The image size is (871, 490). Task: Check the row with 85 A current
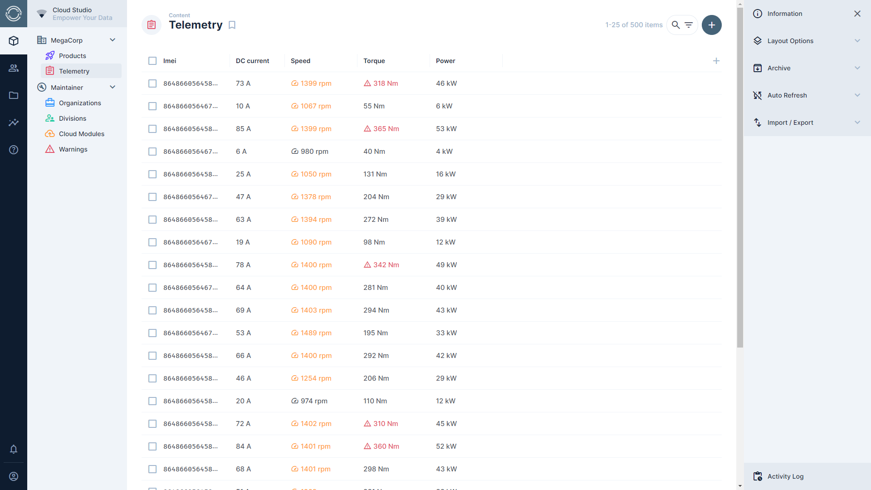tap(152, 129)
